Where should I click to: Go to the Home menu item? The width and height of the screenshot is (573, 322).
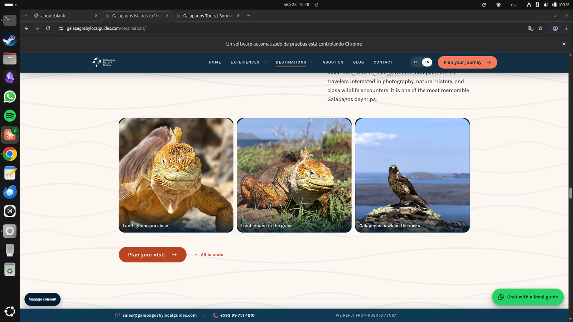(215, 62)
